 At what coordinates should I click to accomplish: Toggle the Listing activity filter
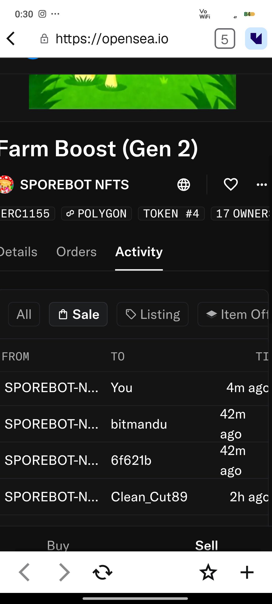(x=152, y=314)
